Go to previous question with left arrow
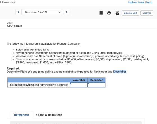Viewport: 157px width, 124px height. point(19,12)
